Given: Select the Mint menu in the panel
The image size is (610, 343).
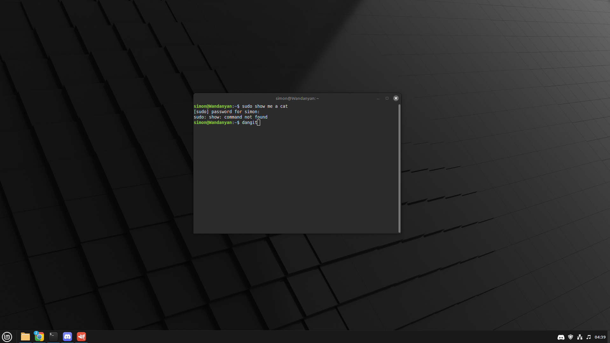Looking at the screenshot, I should coord(7,337).
